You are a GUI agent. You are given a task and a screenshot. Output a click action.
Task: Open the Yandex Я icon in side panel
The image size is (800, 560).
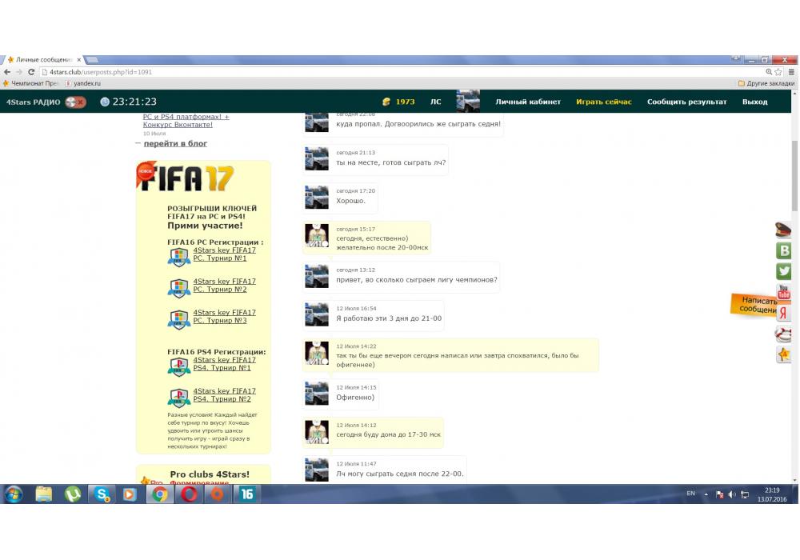click(x=784, y=313)
